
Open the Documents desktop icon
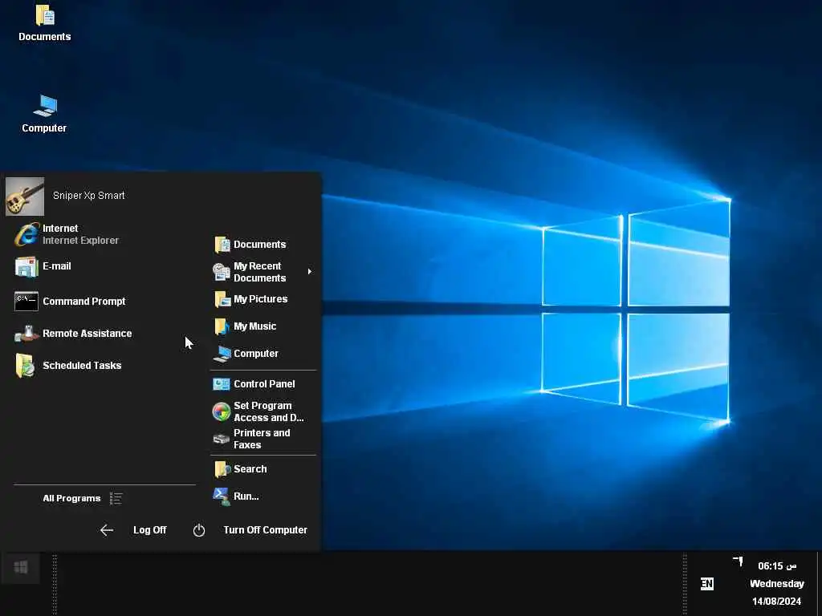pyautogui.click(x=45, y=22)
